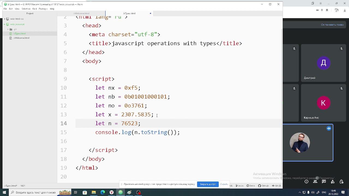Open JsWelcome.html from the tree view
The image size is (349, 196).
click(21, 38)
